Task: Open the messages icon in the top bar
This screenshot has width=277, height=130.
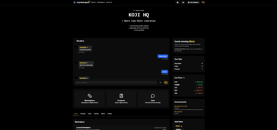Action: tap(177, 2)
